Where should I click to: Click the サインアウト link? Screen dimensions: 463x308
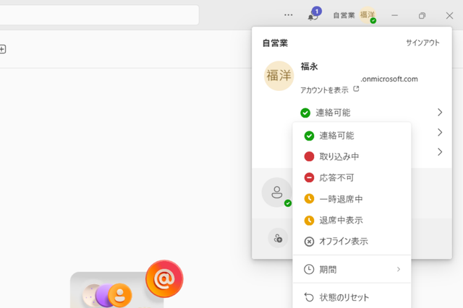422,43
